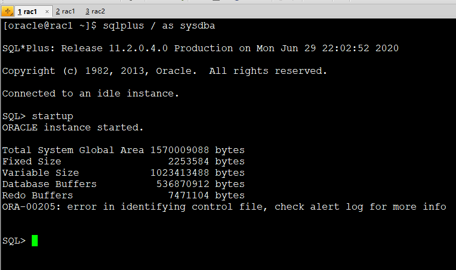Click the "ORACLE instance started." message
This screenshot has width=456, height=270.
click(x=73, y=128)
